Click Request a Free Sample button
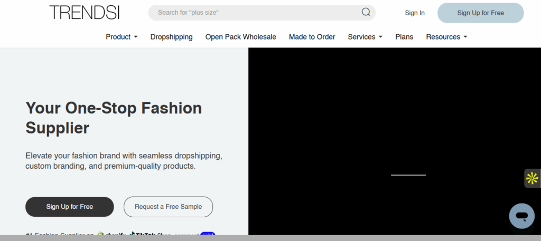Viewport: 541px width, 241px height. coord(168,207)
